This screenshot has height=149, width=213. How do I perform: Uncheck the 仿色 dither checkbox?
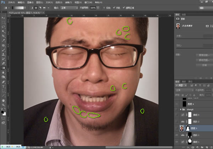[114, 8]
